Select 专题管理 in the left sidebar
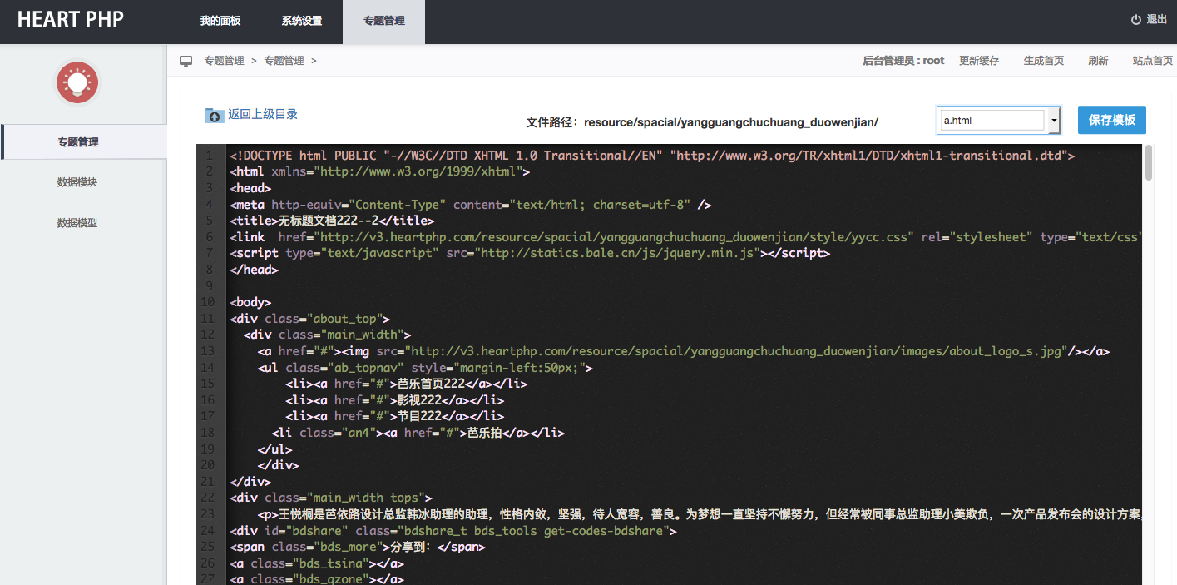 pos(83,141)
